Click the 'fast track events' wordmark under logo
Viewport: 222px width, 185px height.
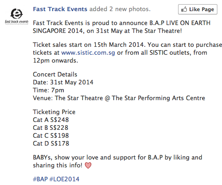17,22
